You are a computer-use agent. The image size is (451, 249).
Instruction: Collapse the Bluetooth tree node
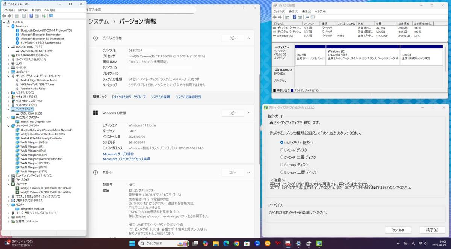pos(9,26)
